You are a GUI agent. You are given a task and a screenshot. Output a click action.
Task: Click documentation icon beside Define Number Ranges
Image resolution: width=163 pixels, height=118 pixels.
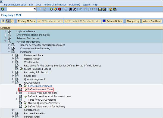point(21,86)
